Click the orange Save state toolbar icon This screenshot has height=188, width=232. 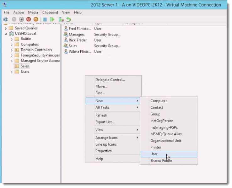(x=36, y=19)
